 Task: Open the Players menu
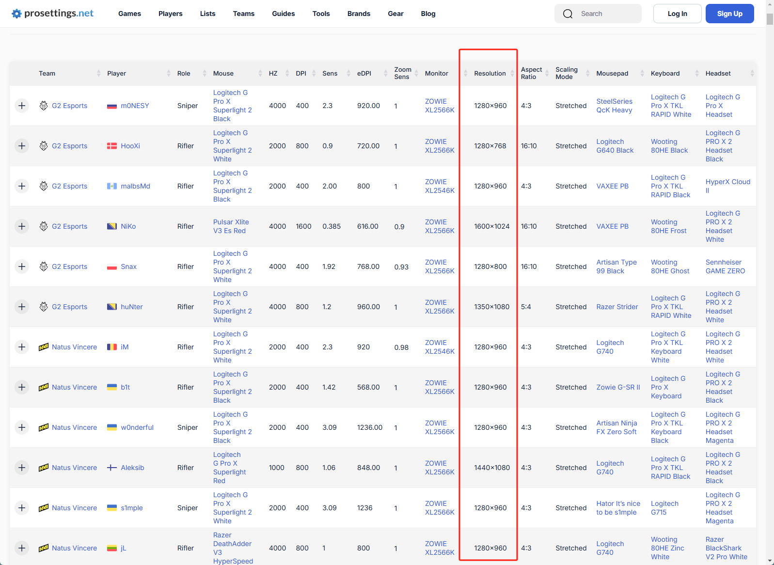coord(171,14)
